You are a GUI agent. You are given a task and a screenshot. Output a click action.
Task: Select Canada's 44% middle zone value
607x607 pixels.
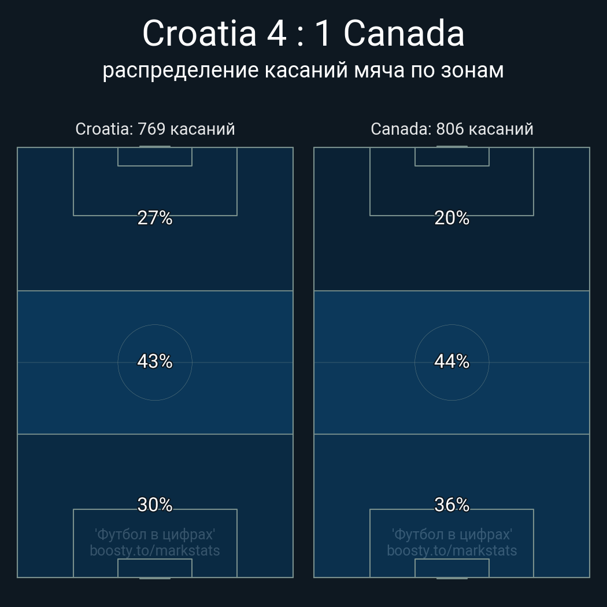click(451, 361)
